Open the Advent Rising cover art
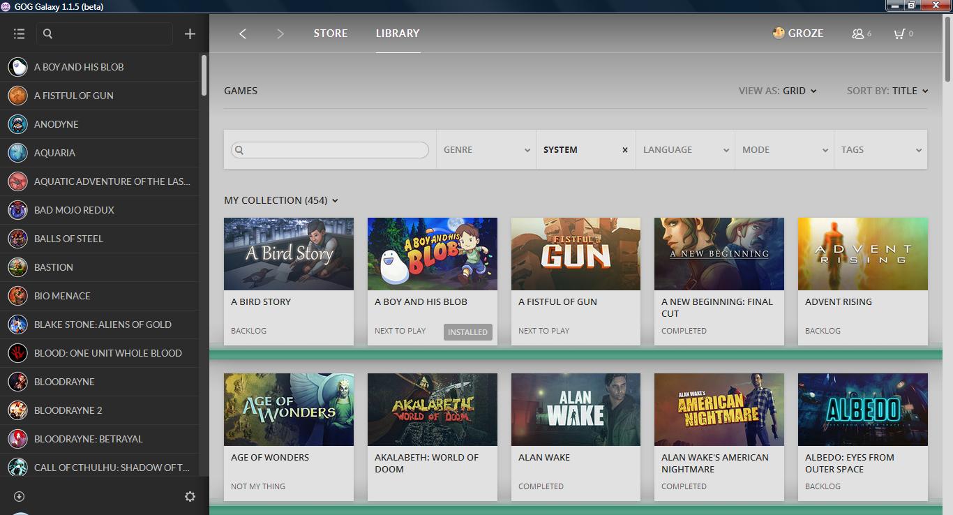Screen dimensions: 953x515 click(x=863, y=254)
